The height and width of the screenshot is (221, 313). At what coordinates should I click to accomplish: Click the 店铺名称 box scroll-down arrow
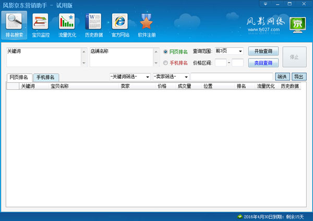pyautogui.click(x=156, y=63)
